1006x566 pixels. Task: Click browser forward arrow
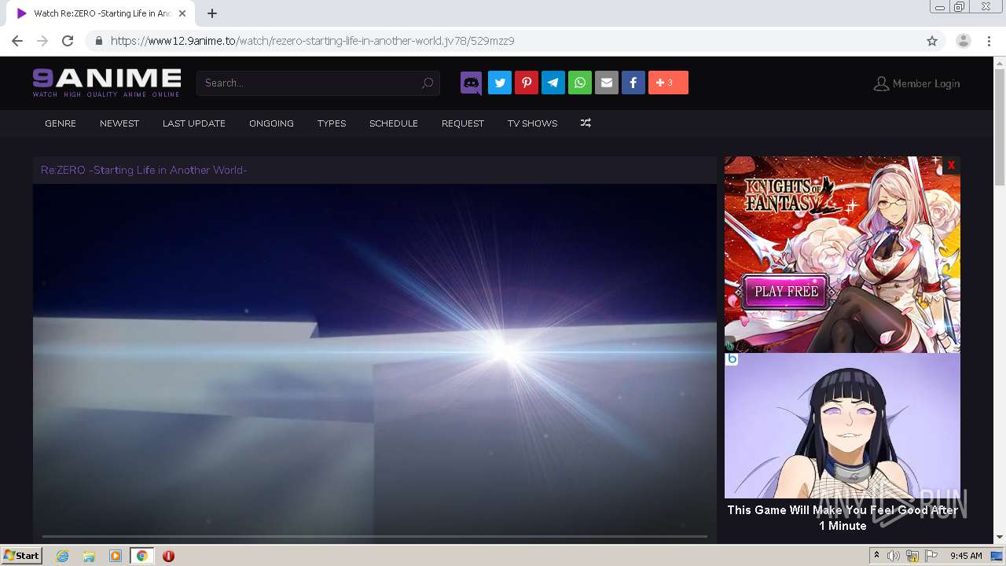[x=42, y=41]
